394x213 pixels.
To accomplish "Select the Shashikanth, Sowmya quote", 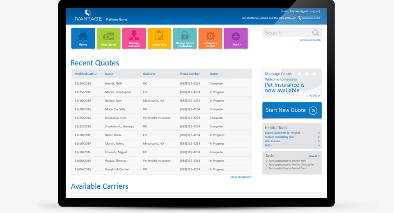I will coord(162,126).
